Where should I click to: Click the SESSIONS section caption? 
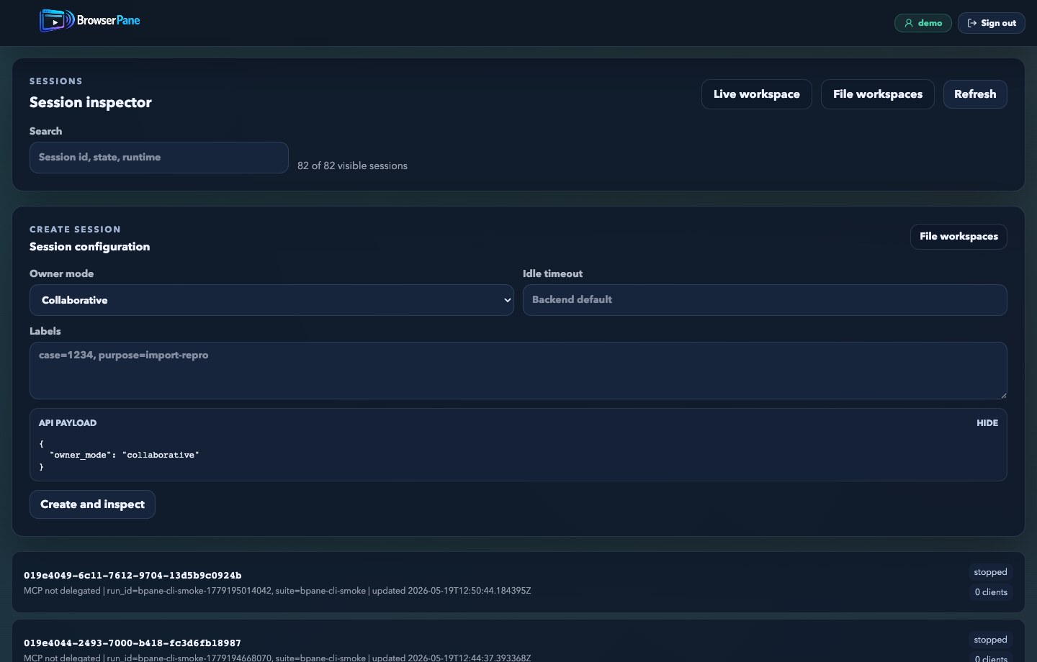click(x=56, y=81)
